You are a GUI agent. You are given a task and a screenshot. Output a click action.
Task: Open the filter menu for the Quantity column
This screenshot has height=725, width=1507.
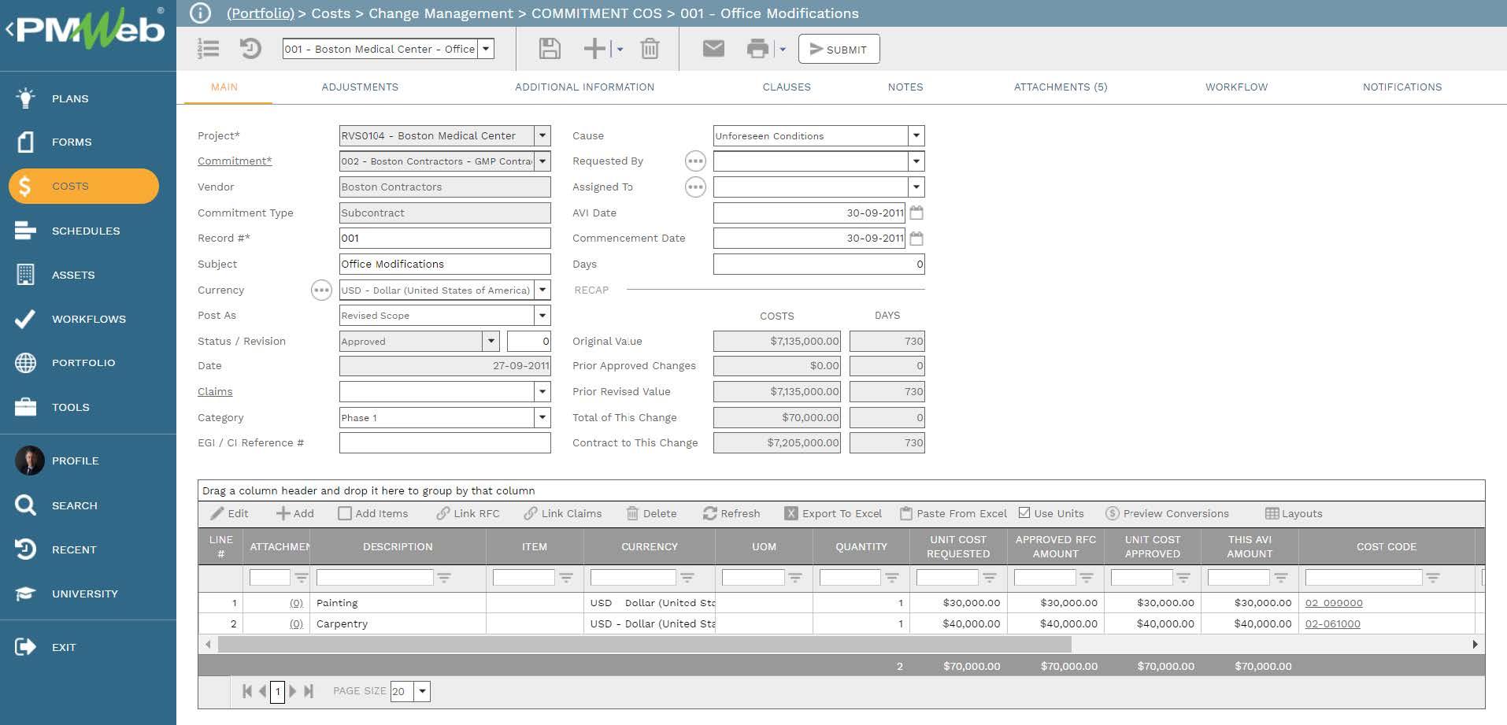click(x=892, y=578)
